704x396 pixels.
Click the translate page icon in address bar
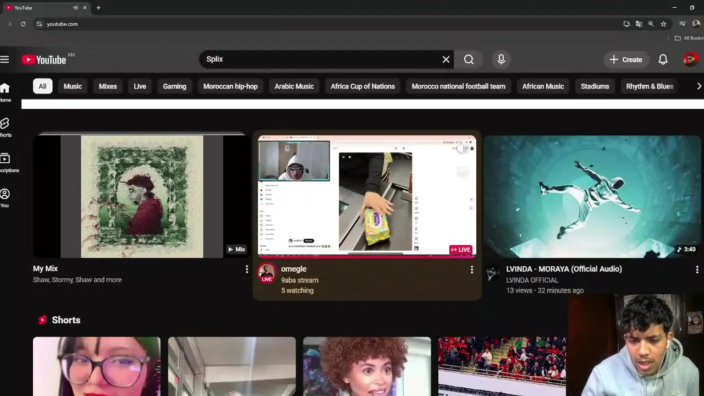pyautogui.click(x=639, y=24)
